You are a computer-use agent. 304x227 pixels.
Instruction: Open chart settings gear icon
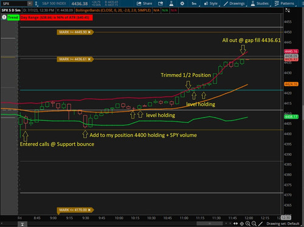tap(182, 4)
